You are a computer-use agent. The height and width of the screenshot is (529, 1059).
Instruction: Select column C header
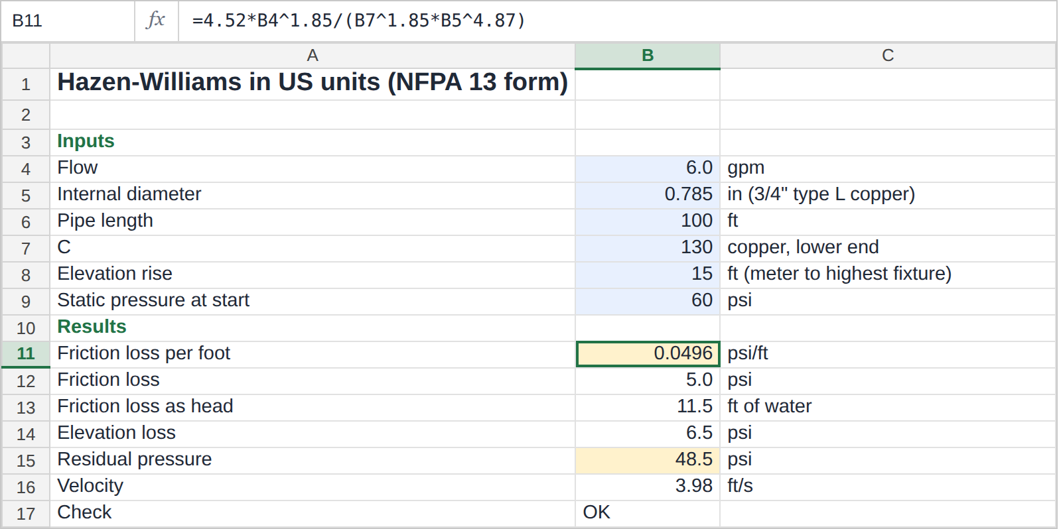click(888, 56)
